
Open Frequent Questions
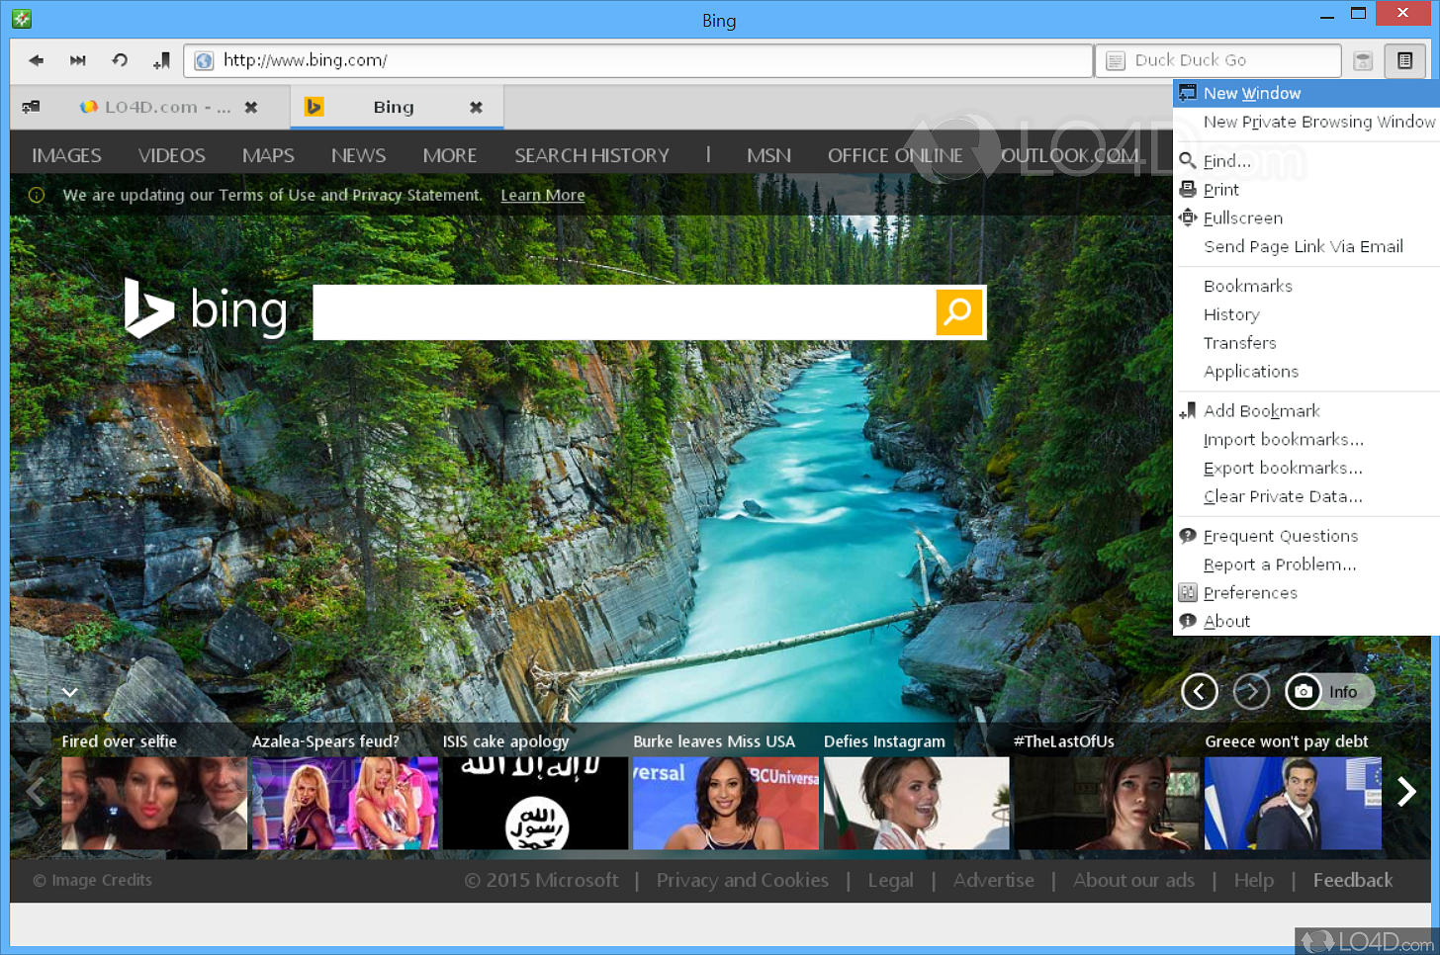pos(1305,536)
